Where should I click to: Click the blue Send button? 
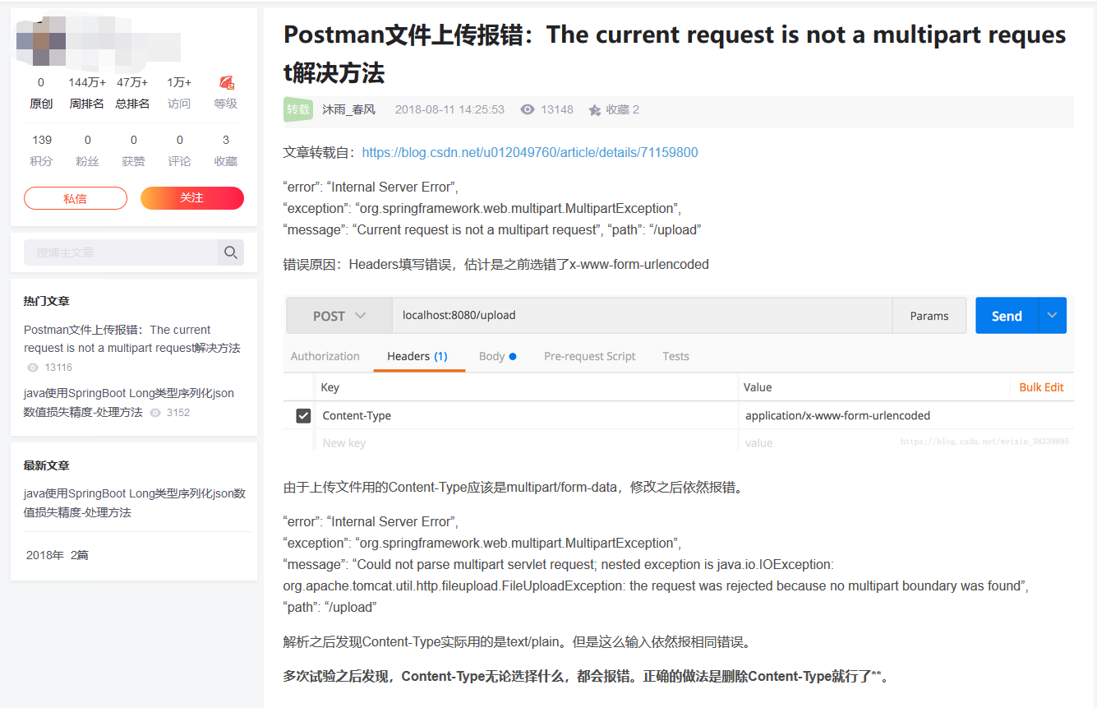click(x=1007, y=316)
